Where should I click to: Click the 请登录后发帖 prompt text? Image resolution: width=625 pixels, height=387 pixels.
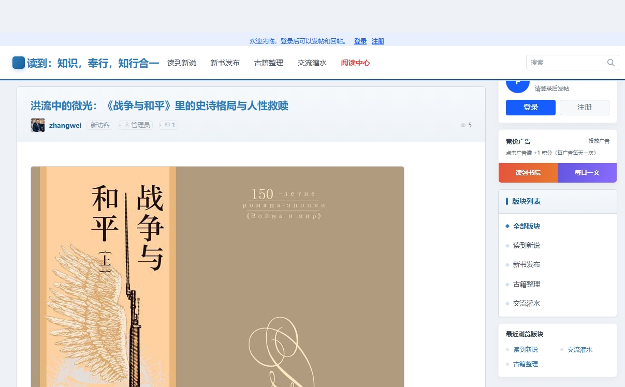click(552, 88)
